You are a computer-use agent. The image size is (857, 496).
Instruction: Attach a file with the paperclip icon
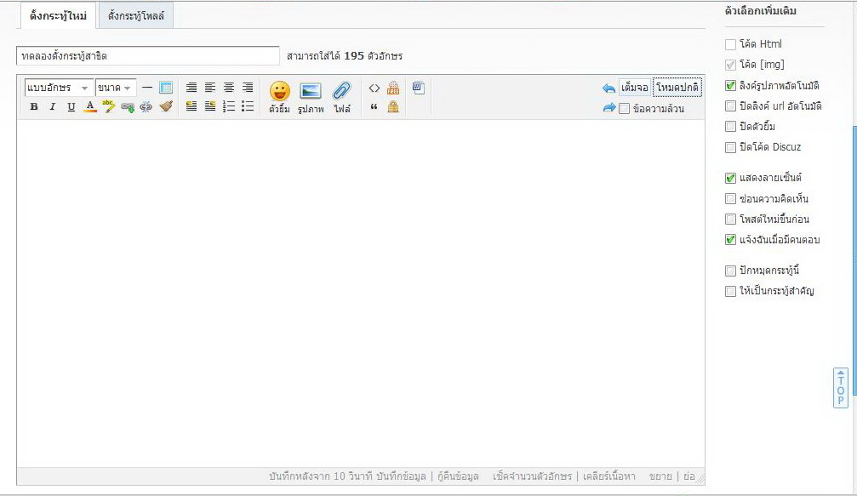tap(342, 97)
